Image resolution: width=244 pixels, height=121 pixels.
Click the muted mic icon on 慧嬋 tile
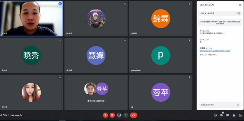[125, 40]
